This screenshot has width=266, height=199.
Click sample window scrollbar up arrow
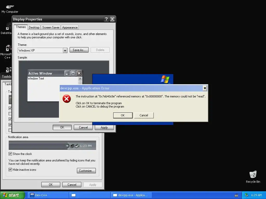(80, 79)
